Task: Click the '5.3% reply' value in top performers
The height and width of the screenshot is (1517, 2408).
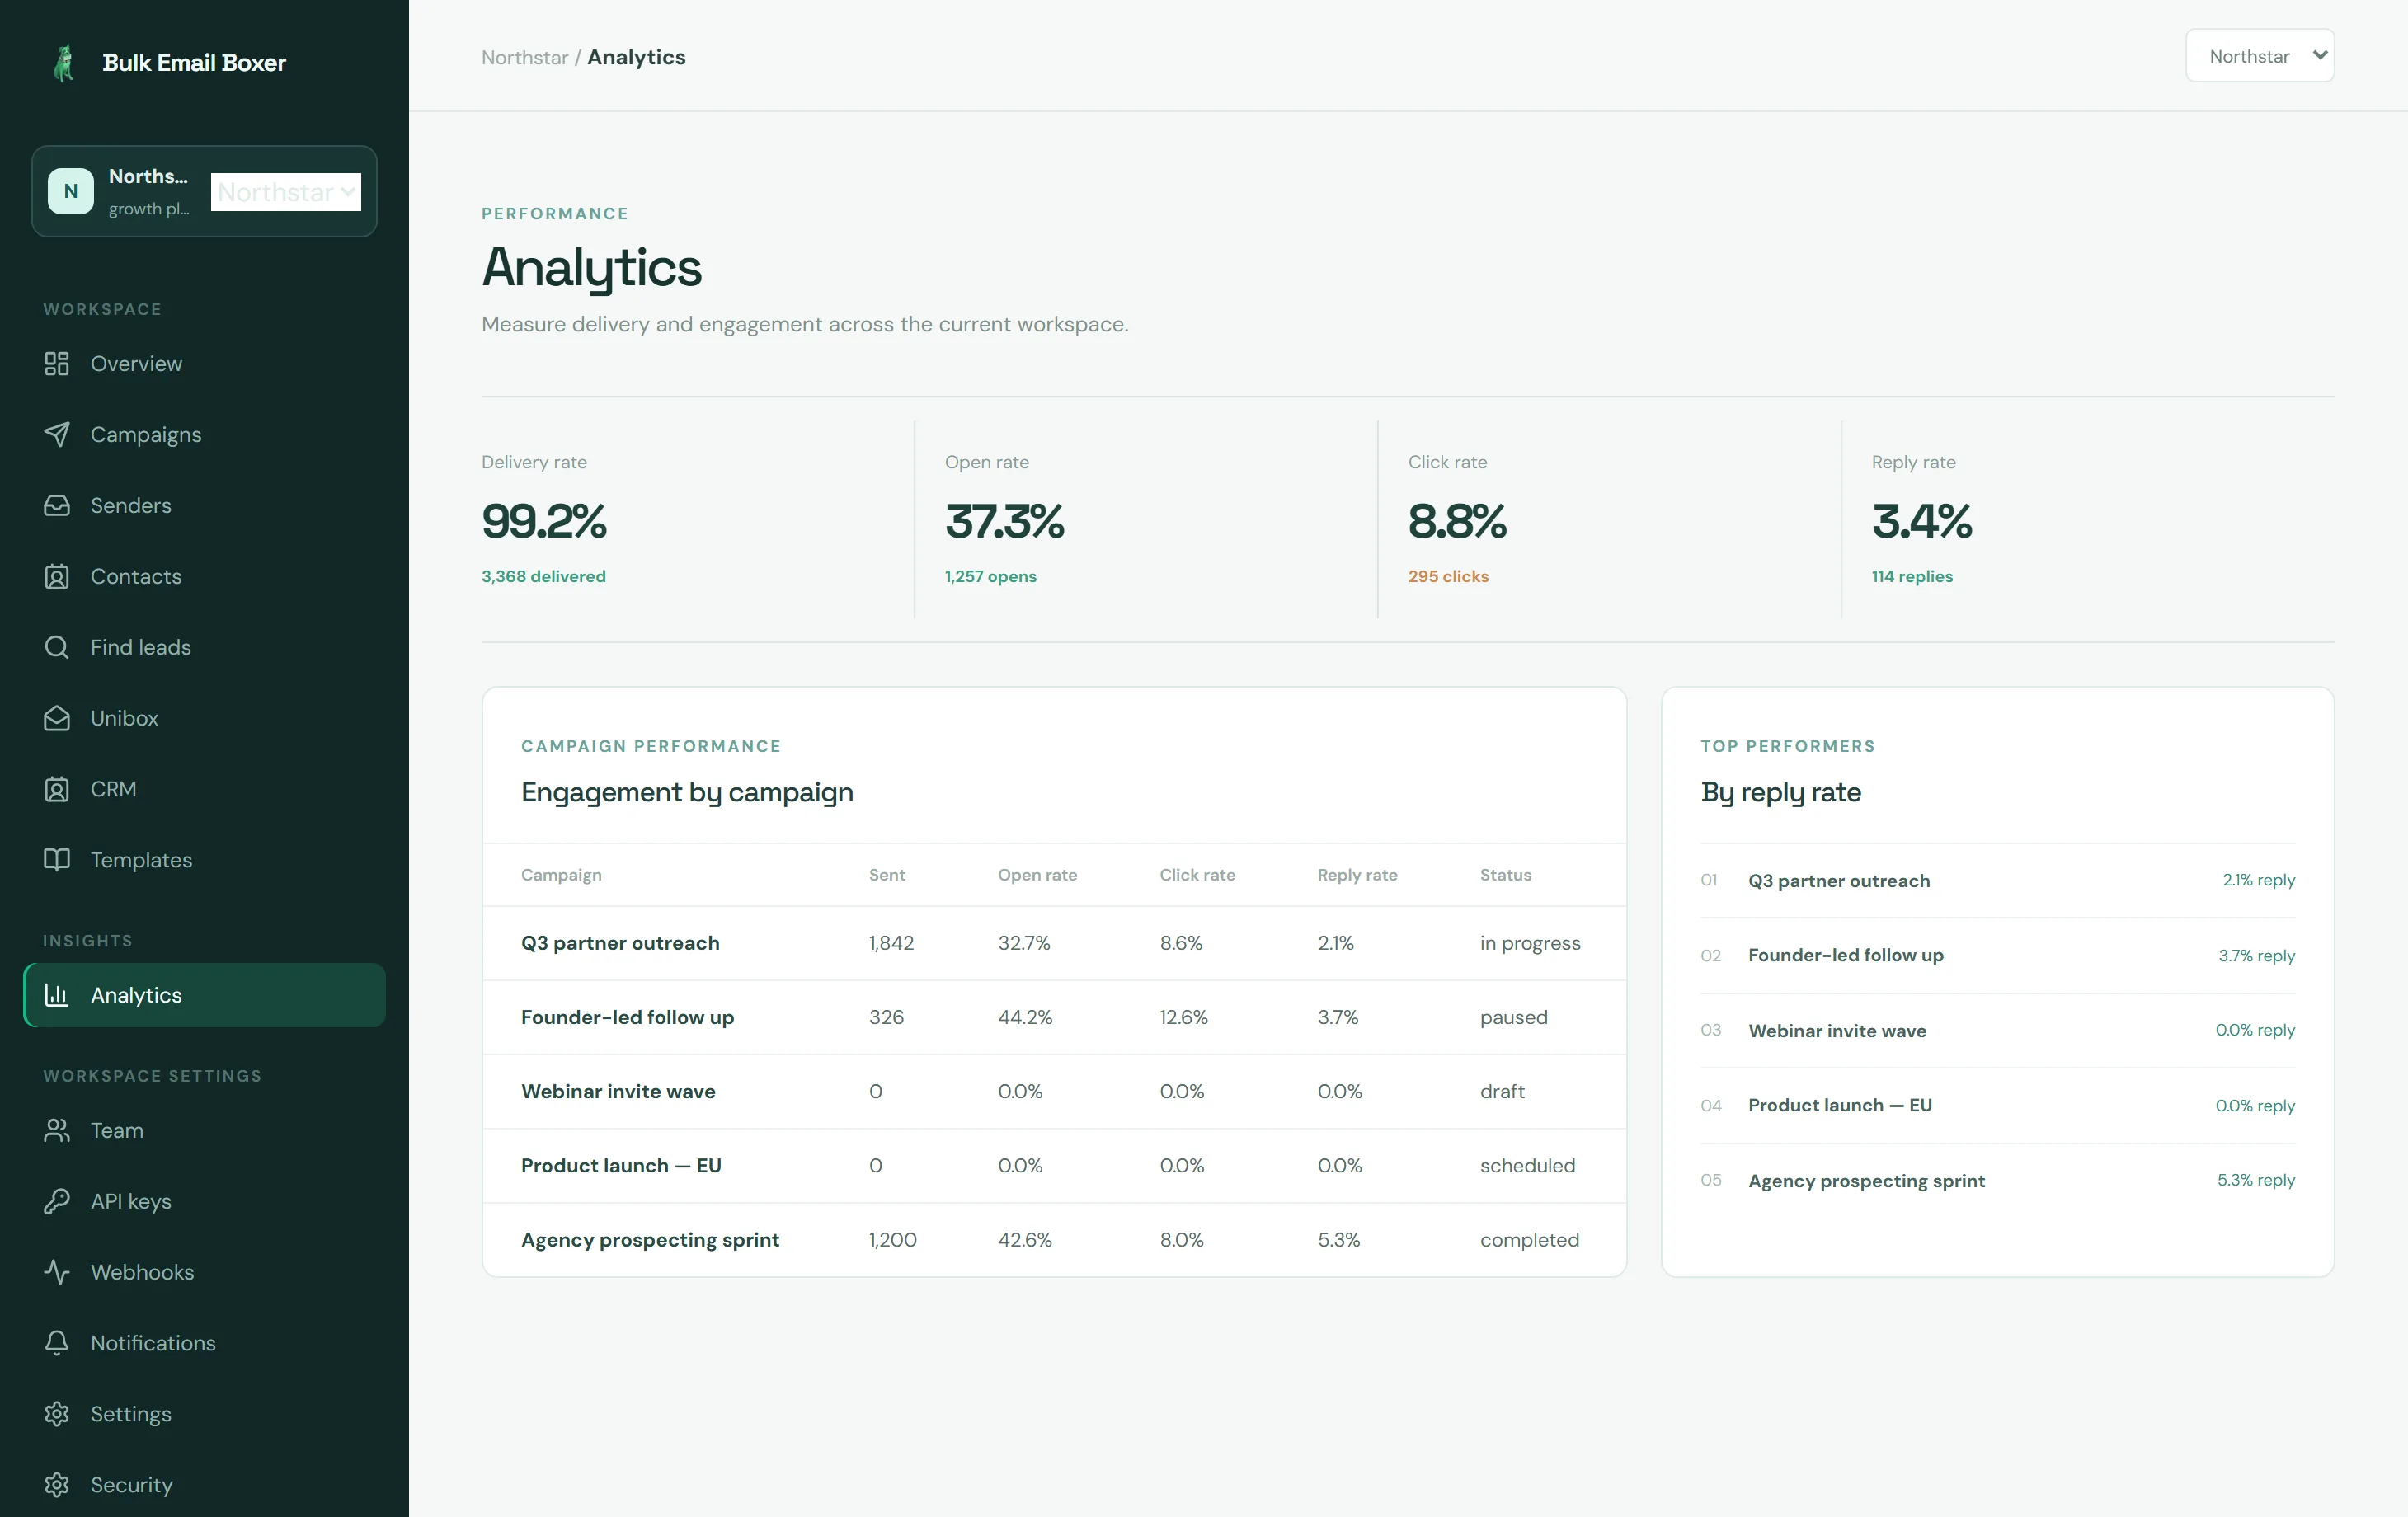Action: tap(2256, 1181)
